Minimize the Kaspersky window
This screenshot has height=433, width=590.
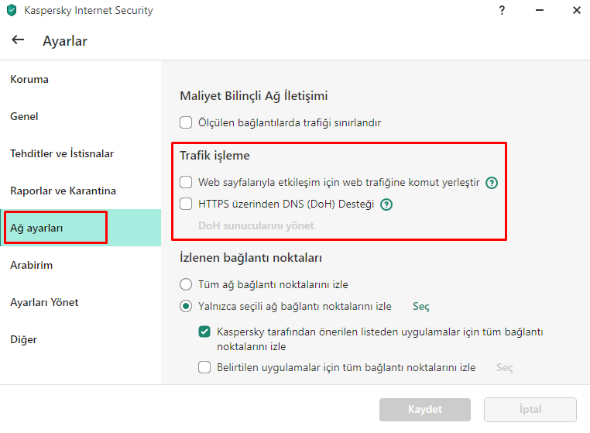tap(540, 10)
